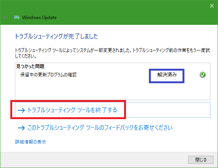Click the back arrow in the header
The width and height of the screenshot is (218, 168).
(6, 18)
